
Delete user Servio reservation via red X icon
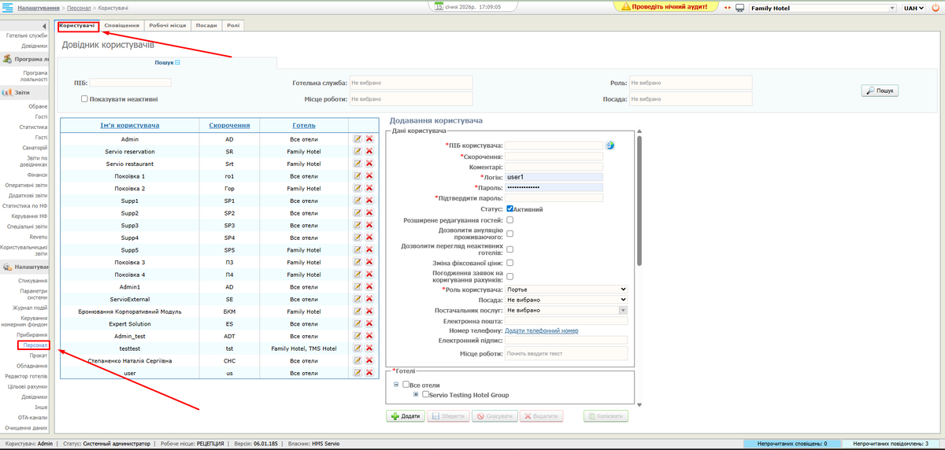point(369,151)
